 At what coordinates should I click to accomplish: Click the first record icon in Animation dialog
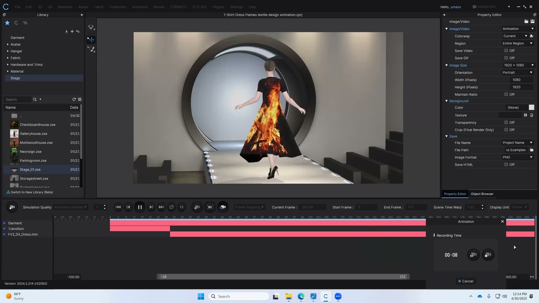coord(473,255)
